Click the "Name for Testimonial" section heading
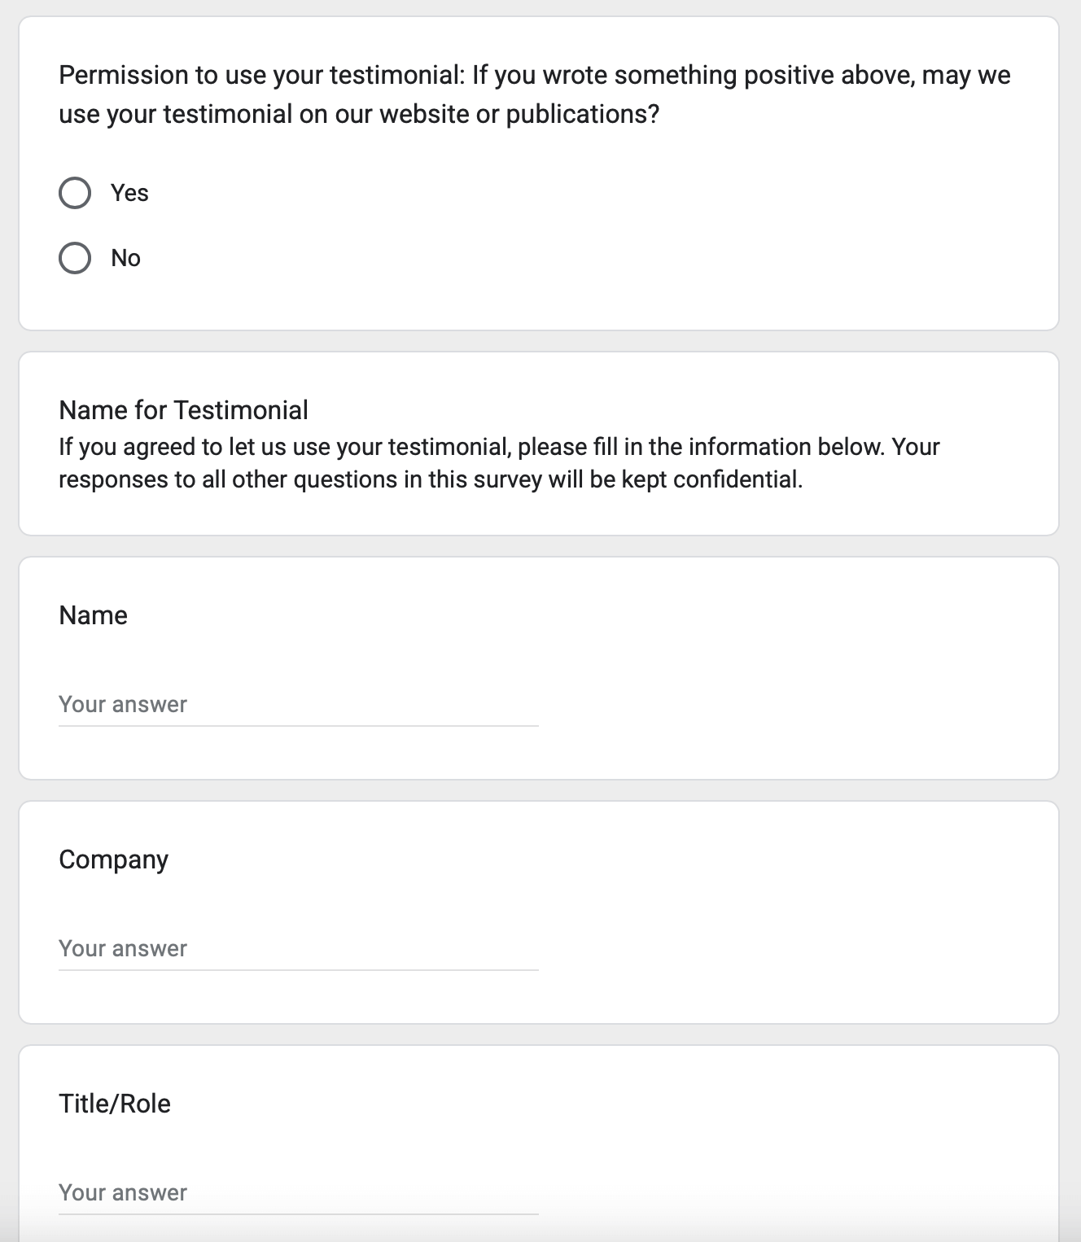Viewport: 1081px width, 1242px height. coord(183,410)
